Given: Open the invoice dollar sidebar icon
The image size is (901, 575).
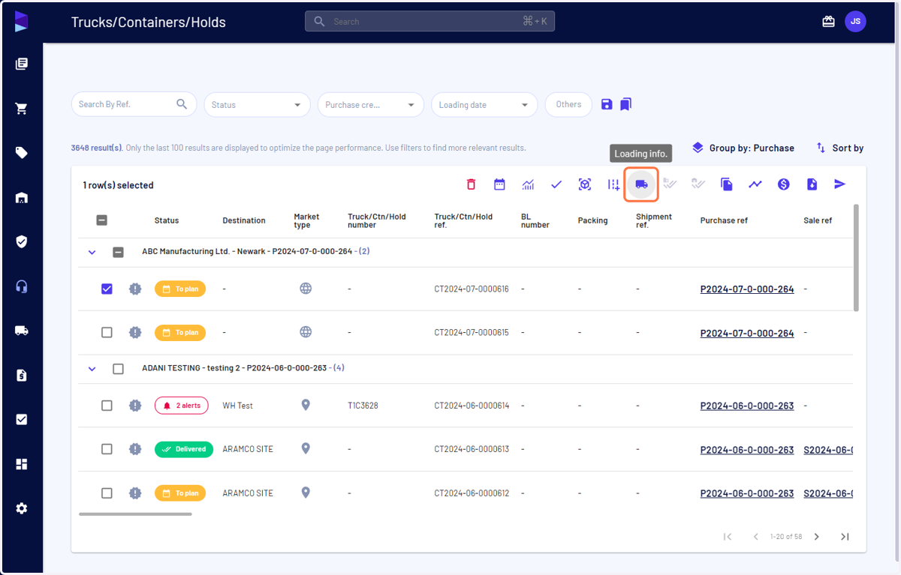Looking at the screenshot, I should (x=22, y=376).
